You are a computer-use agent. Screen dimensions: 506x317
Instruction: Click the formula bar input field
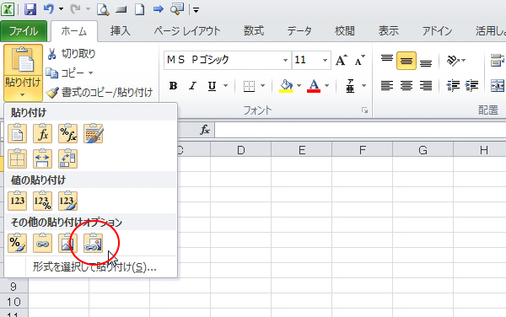(x=360, y=131)
